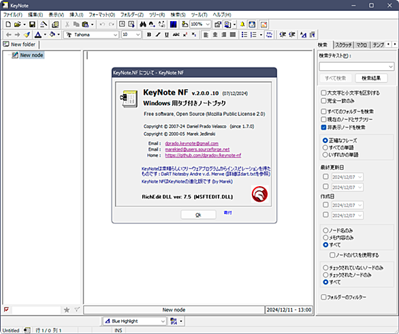Click the align left icon

point(206,35)
